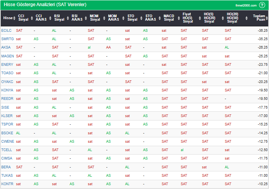Sort by STO Sinyal column arrows
The height and width of the screenshot is (189, 269).
pos(141,18)
